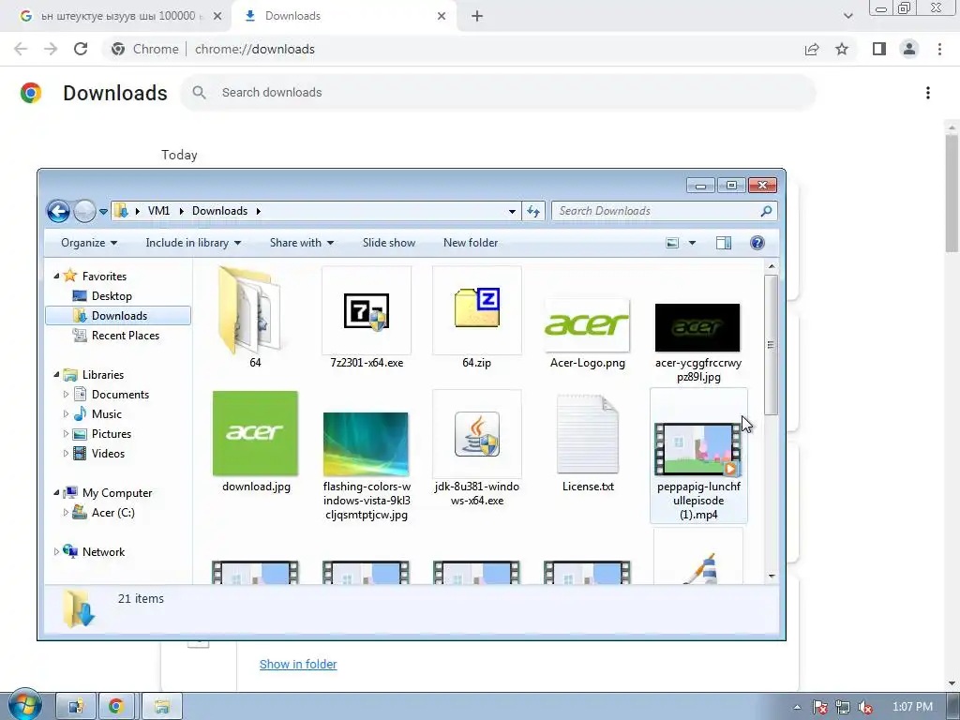This screenshot has height=720, width=960.
Task: Reload the Chrome page
Action: pyautogui.click(x=81, y=49)
